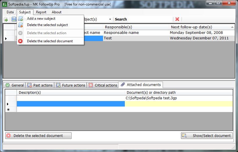Click the yellow document path cell

[179, 104]
